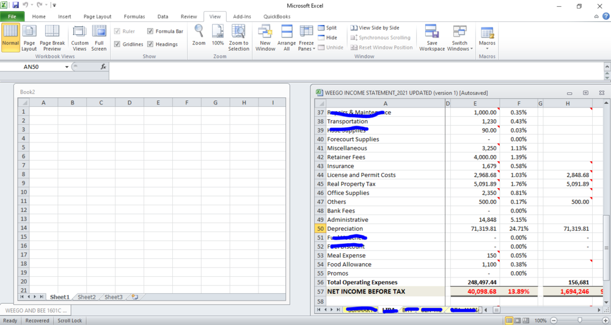Screen dimensions: 611x325
Task: Split the worksheet window
Action: coord(327,27)
